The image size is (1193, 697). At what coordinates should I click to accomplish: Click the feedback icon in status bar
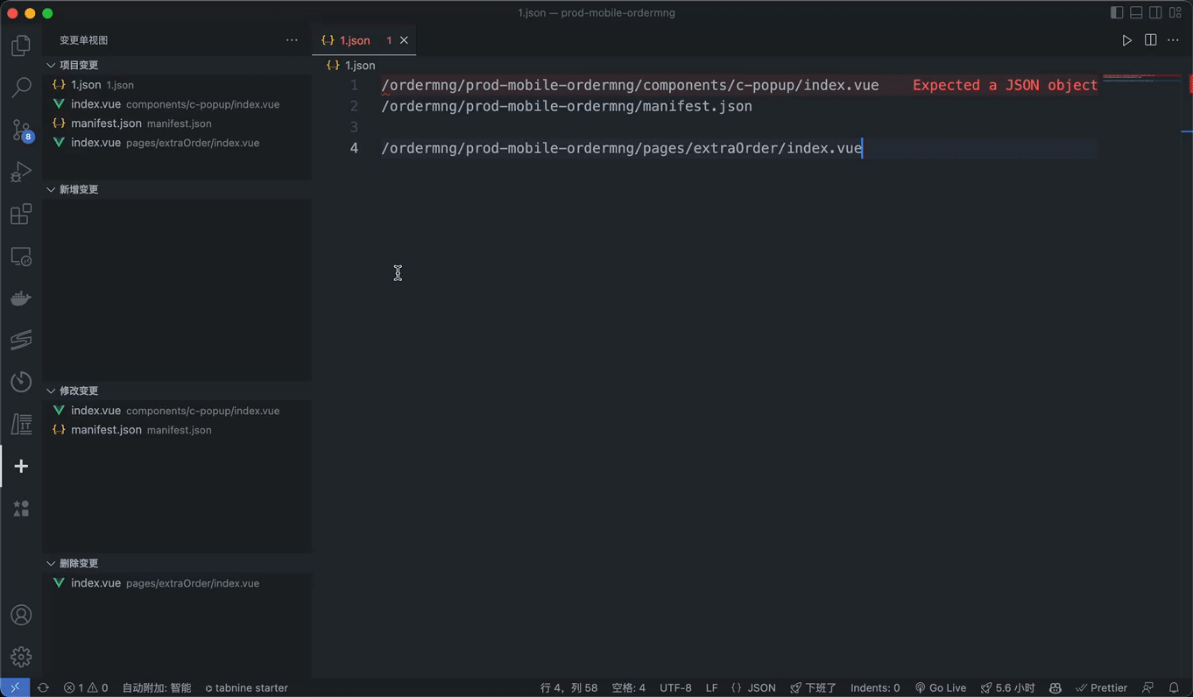tap(1147, 687)
